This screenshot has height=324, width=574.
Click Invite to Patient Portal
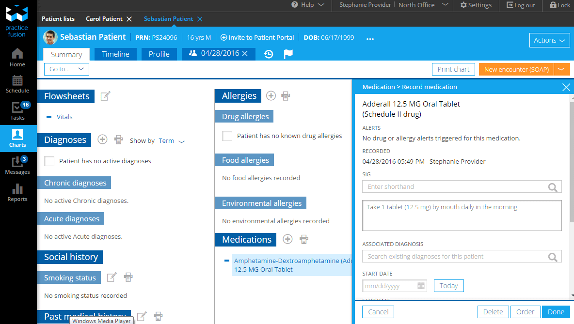(257, 37)
